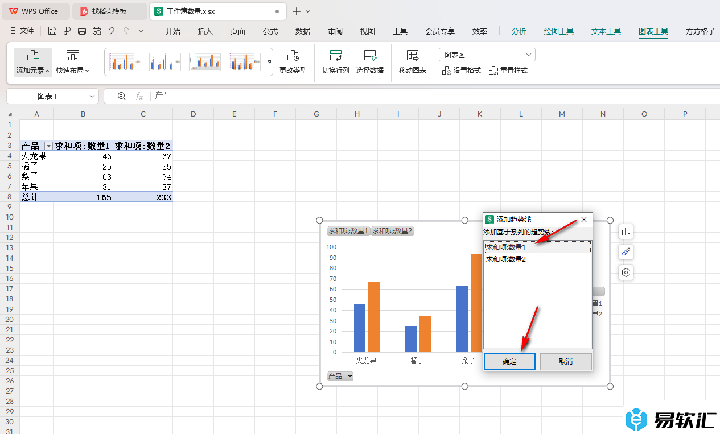Select the third chart style thumbnail
Image resolution: width=720 pixels, height=434 pixels.
(205, 61)
